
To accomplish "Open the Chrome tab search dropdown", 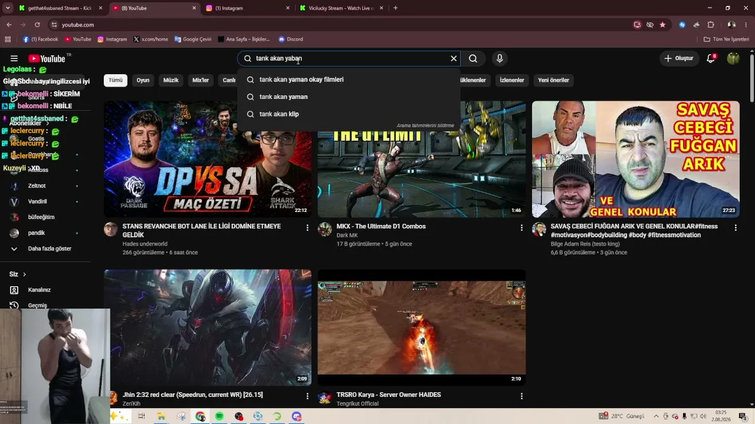I will click(8, 8).
